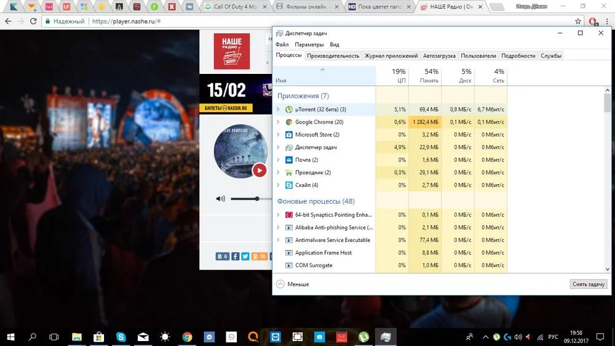This screenshot has height=346, width=615.
Task: Expand the Почта (2) process group
Action: [x=278, y=160]
